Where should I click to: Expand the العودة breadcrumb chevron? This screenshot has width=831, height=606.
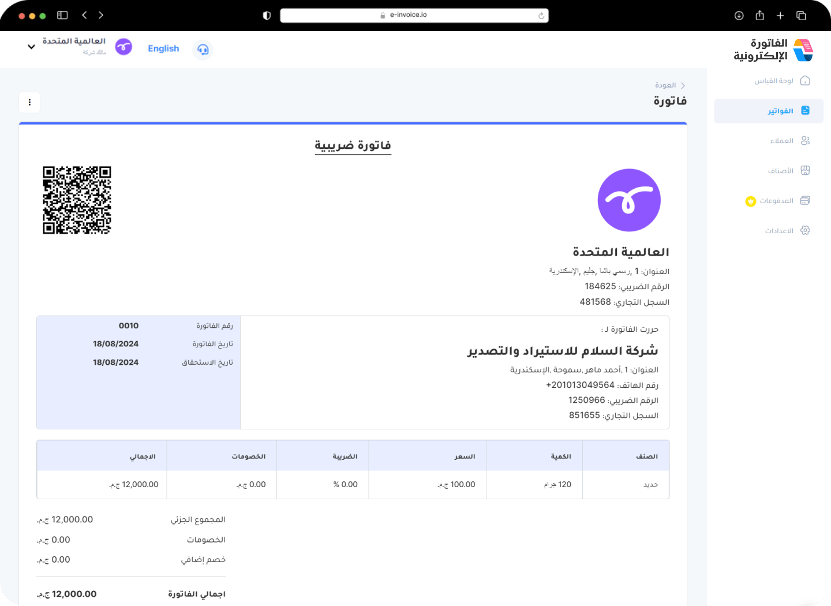click(x=683, y=85)
